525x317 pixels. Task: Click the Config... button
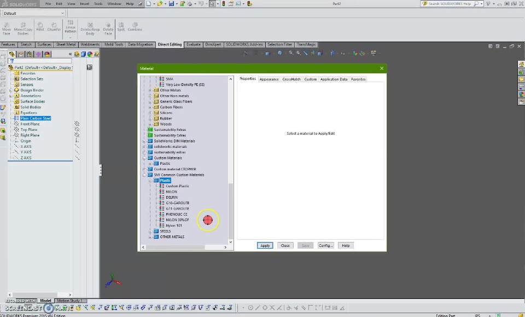point(325,246)
